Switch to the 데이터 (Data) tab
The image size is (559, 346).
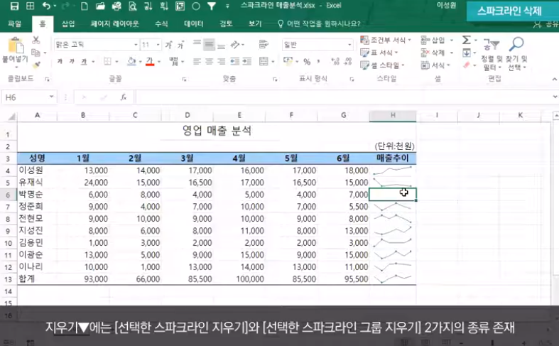pos(194,24)
